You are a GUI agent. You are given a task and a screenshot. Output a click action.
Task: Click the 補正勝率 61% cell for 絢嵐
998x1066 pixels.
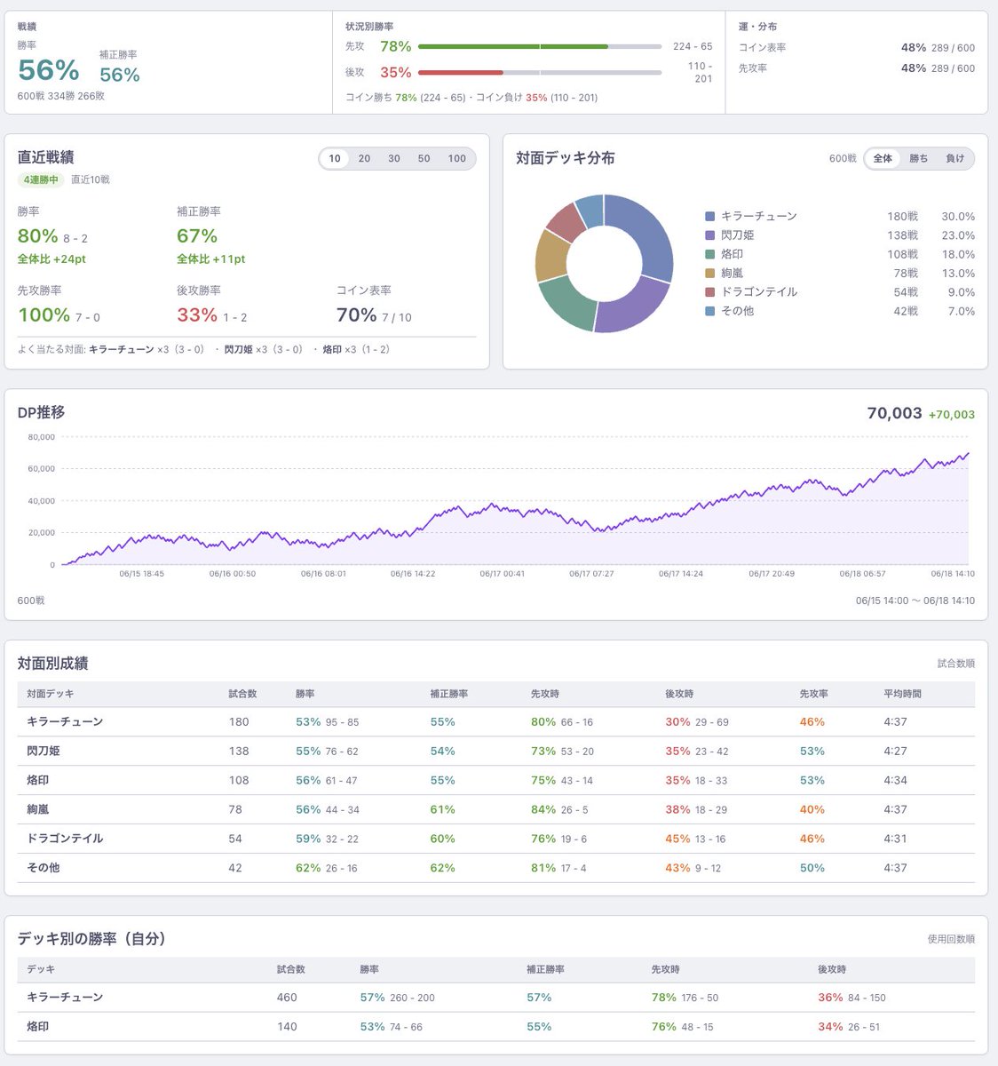tap(442, 809)
